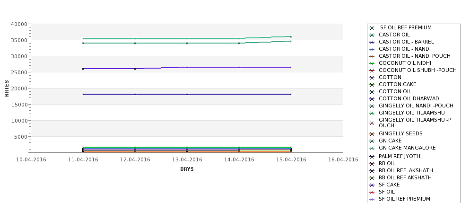Click the RATES axis title
This screenshot has width=461, height=203.
pos(7,88)
